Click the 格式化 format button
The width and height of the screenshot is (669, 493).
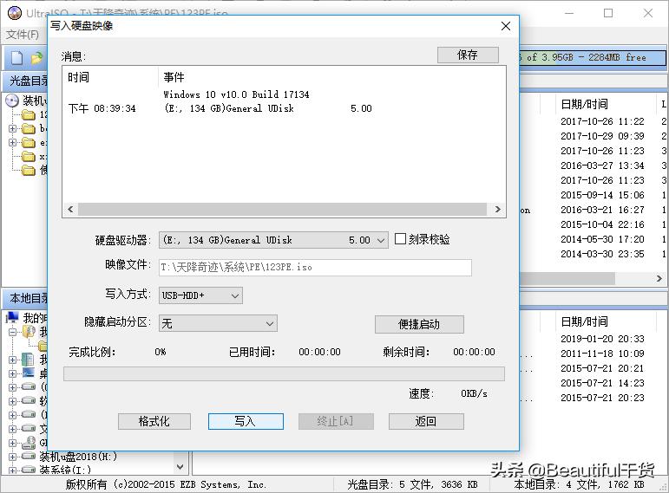pos(154,421)
